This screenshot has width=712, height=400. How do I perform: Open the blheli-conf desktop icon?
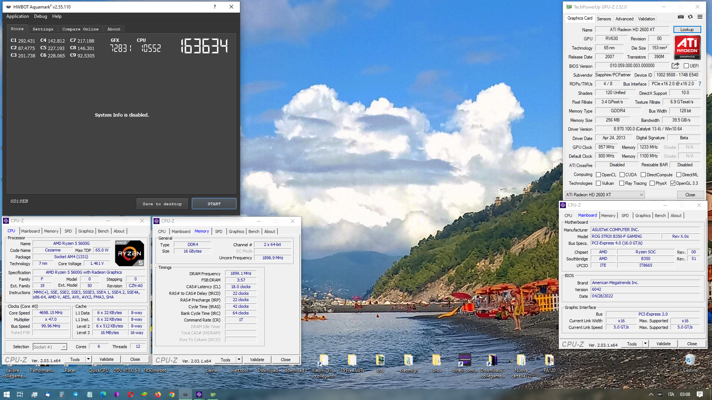coord(465,363)
